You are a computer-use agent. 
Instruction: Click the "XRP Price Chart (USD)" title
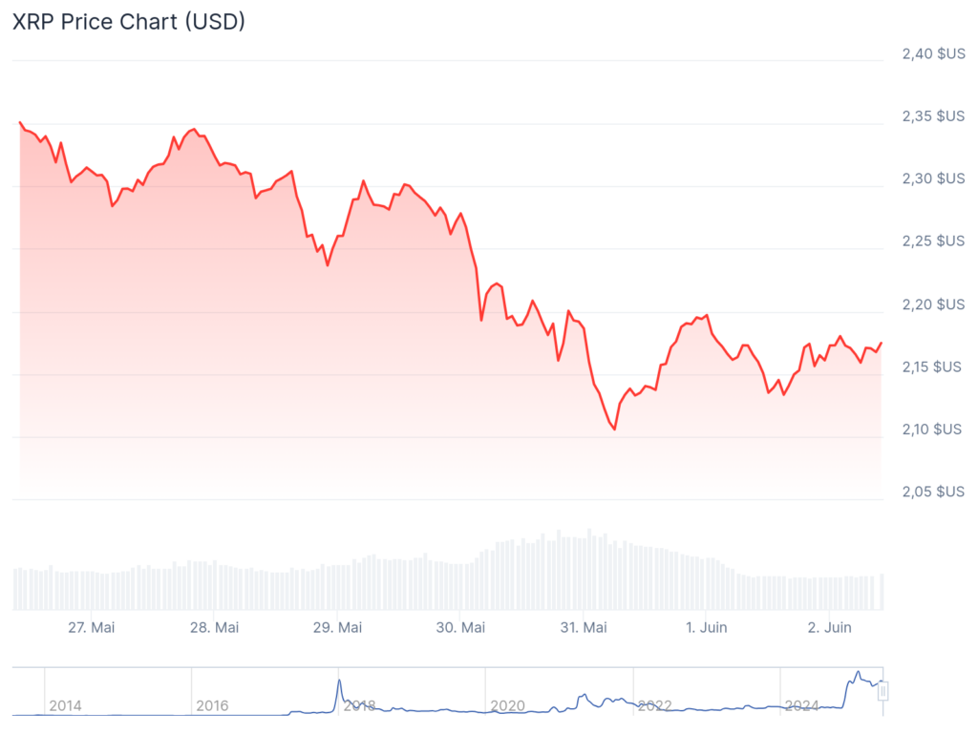[128, 22]
